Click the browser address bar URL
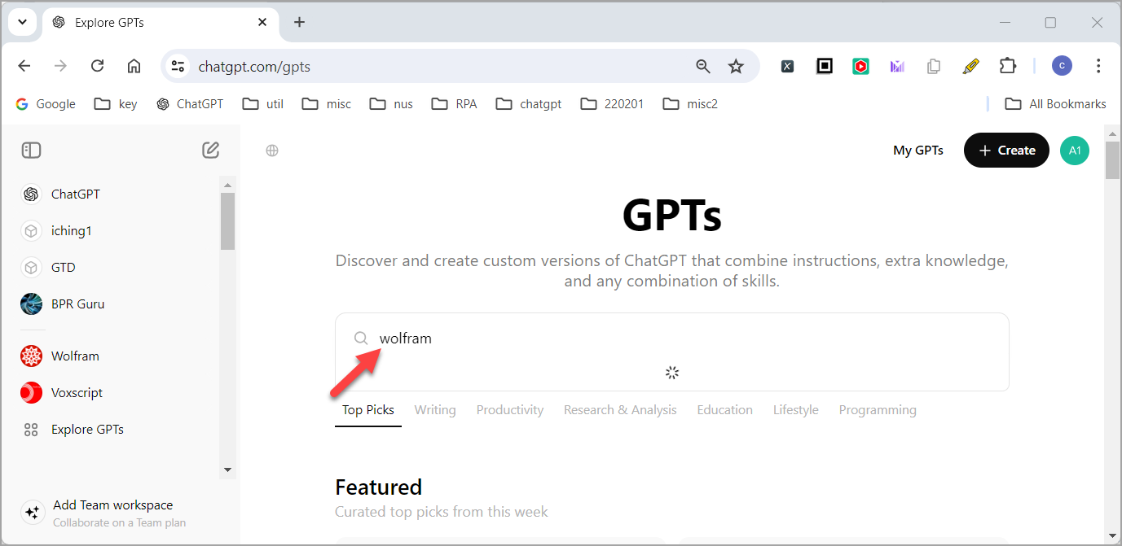This screenshot has height=546, width=1122. tap(254, 67)
